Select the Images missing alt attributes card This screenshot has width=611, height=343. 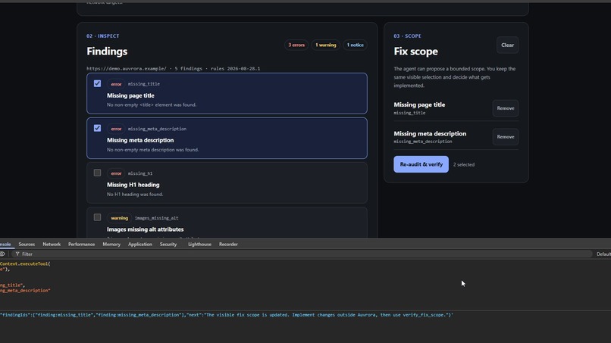[227, 223]
